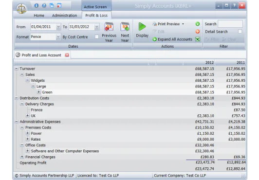Collapse Office Costs node
This screenshot has height=180, width=259.
[22, 145]
